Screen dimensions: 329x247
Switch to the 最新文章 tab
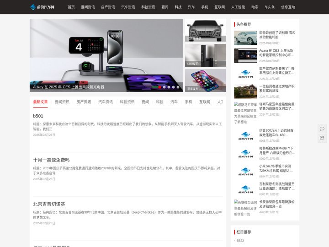point(40,102)
